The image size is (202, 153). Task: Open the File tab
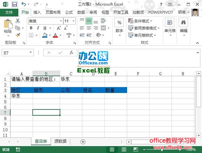(9, 12)
